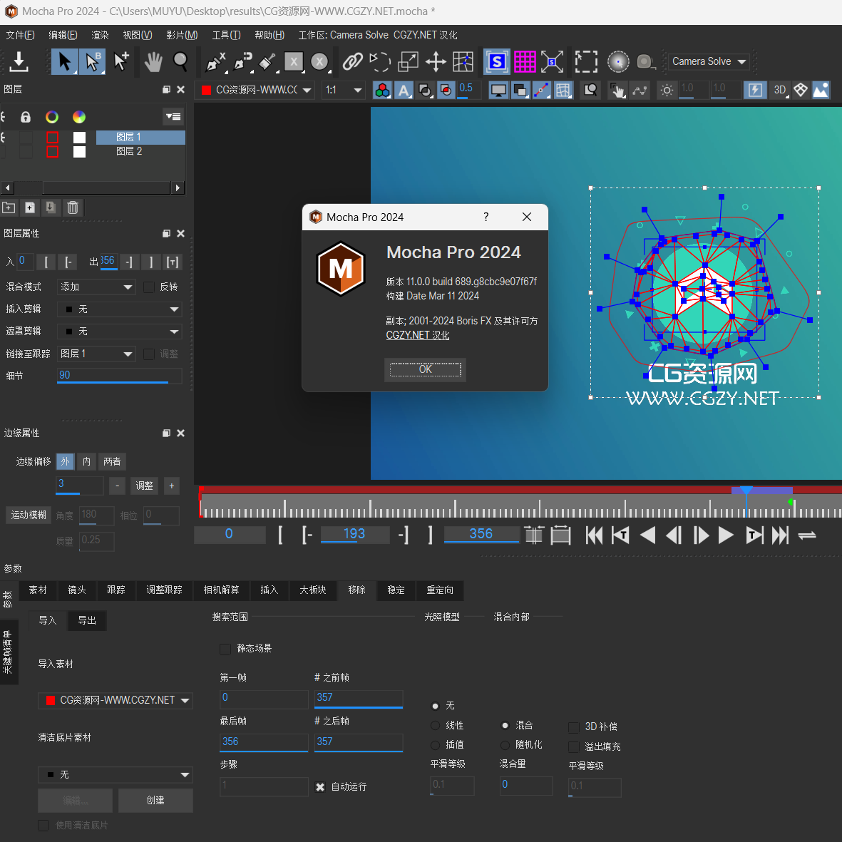This screenshot has width=842, height=842.
Task: Click OK in the Mocha Pro 2024 dialog
Action: 425,369
